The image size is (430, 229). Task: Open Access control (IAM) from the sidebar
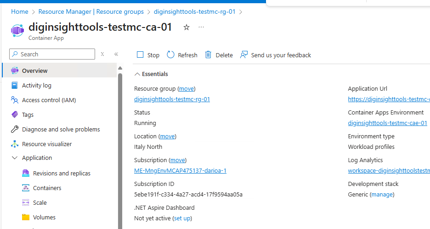click(x=49, y=100)
